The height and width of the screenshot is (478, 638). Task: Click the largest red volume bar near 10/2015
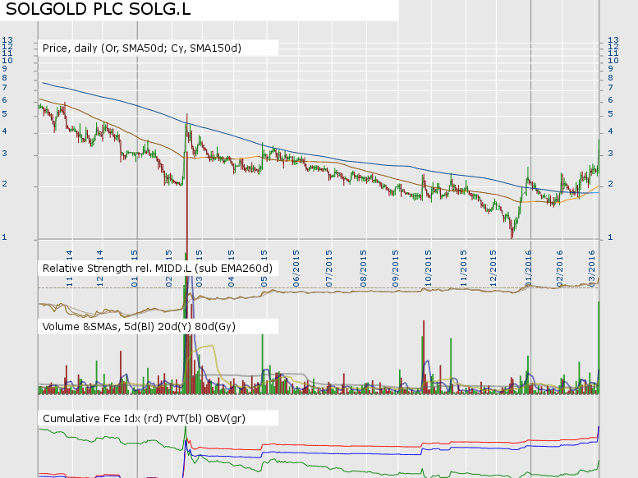(x=424, y=356)
